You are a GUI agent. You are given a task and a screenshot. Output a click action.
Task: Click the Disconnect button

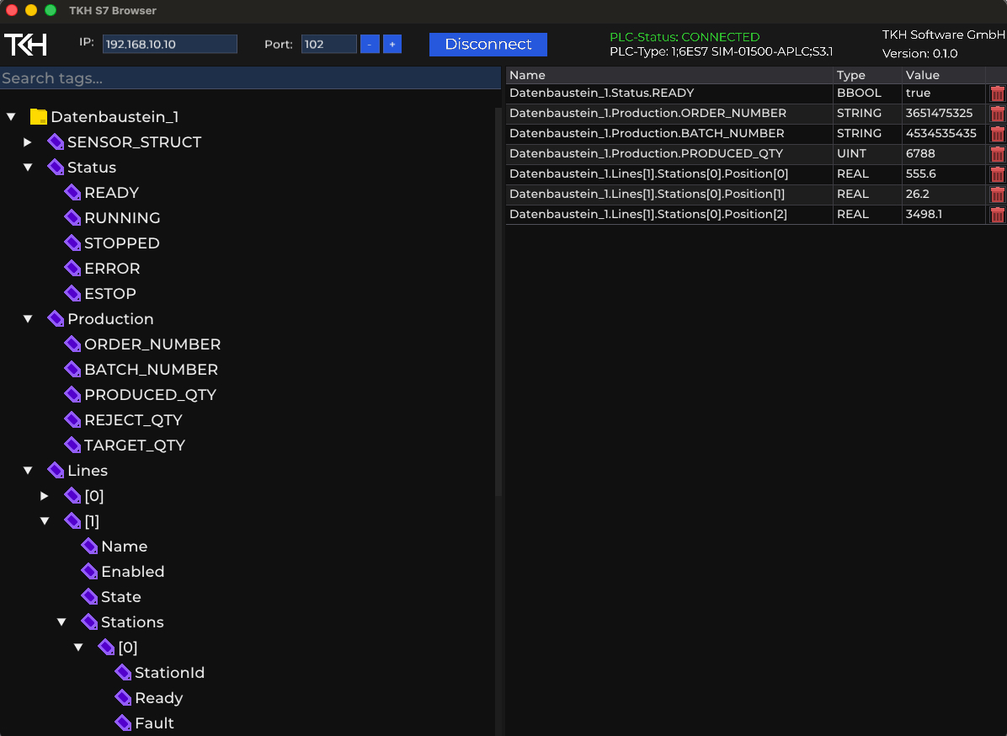488,45
